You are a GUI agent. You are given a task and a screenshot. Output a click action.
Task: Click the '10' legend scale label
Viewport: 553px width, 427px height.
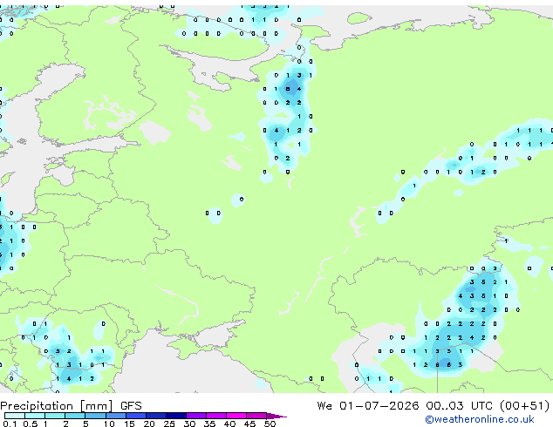click(109, 424)
